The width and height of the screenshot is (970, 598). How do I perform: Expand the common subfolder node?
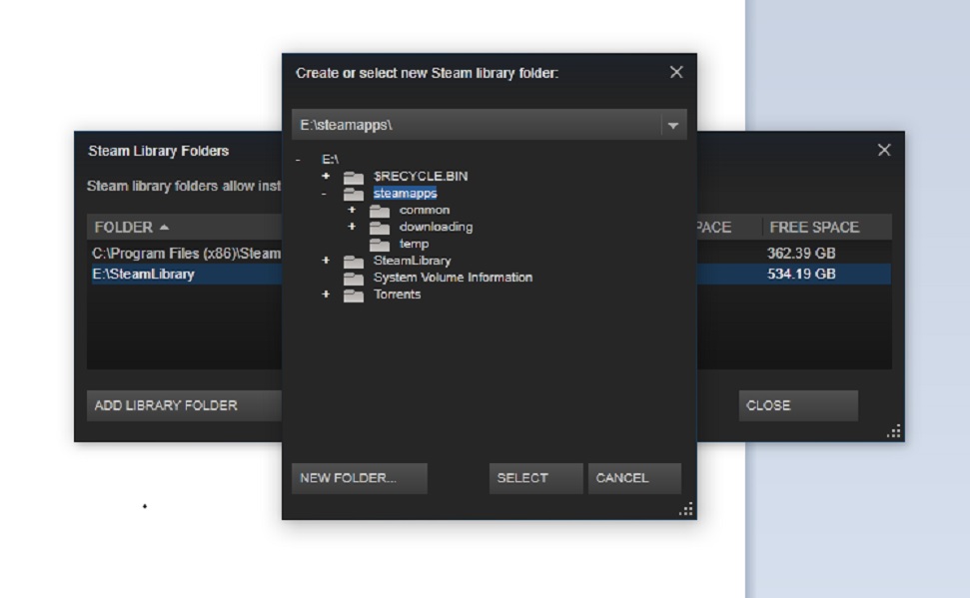tap(352, 210)
